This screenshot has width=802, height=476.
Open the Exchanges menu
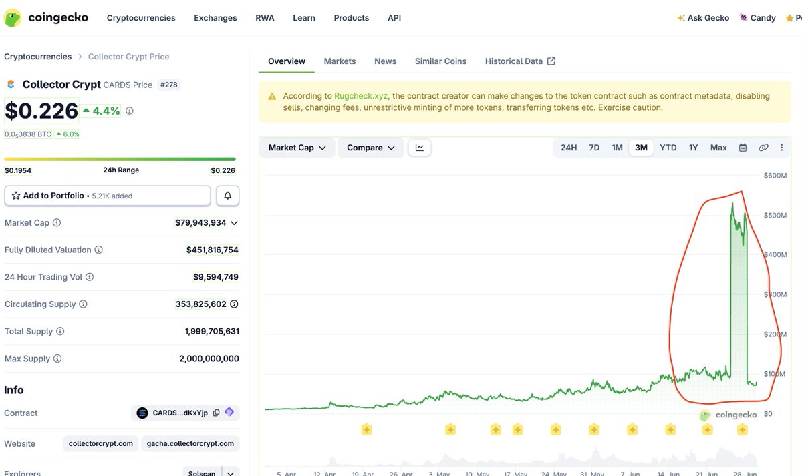pyautogui.click(x=215, y=18)
